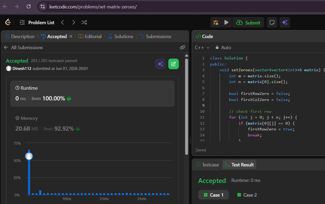This screenshot has width=325, height=204.
Task: Open the Solutions tab
Action: click(121, 36)
